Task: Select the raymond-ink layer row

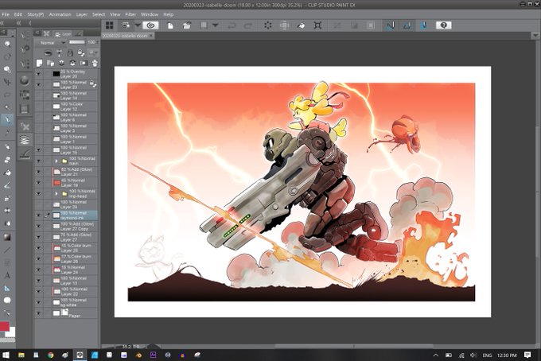Action: click(67, 215)
